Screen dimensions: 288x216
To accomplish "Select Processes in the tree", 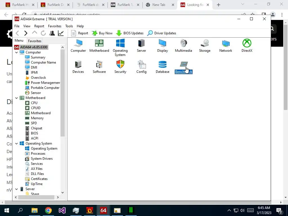I will click(35, 154).
